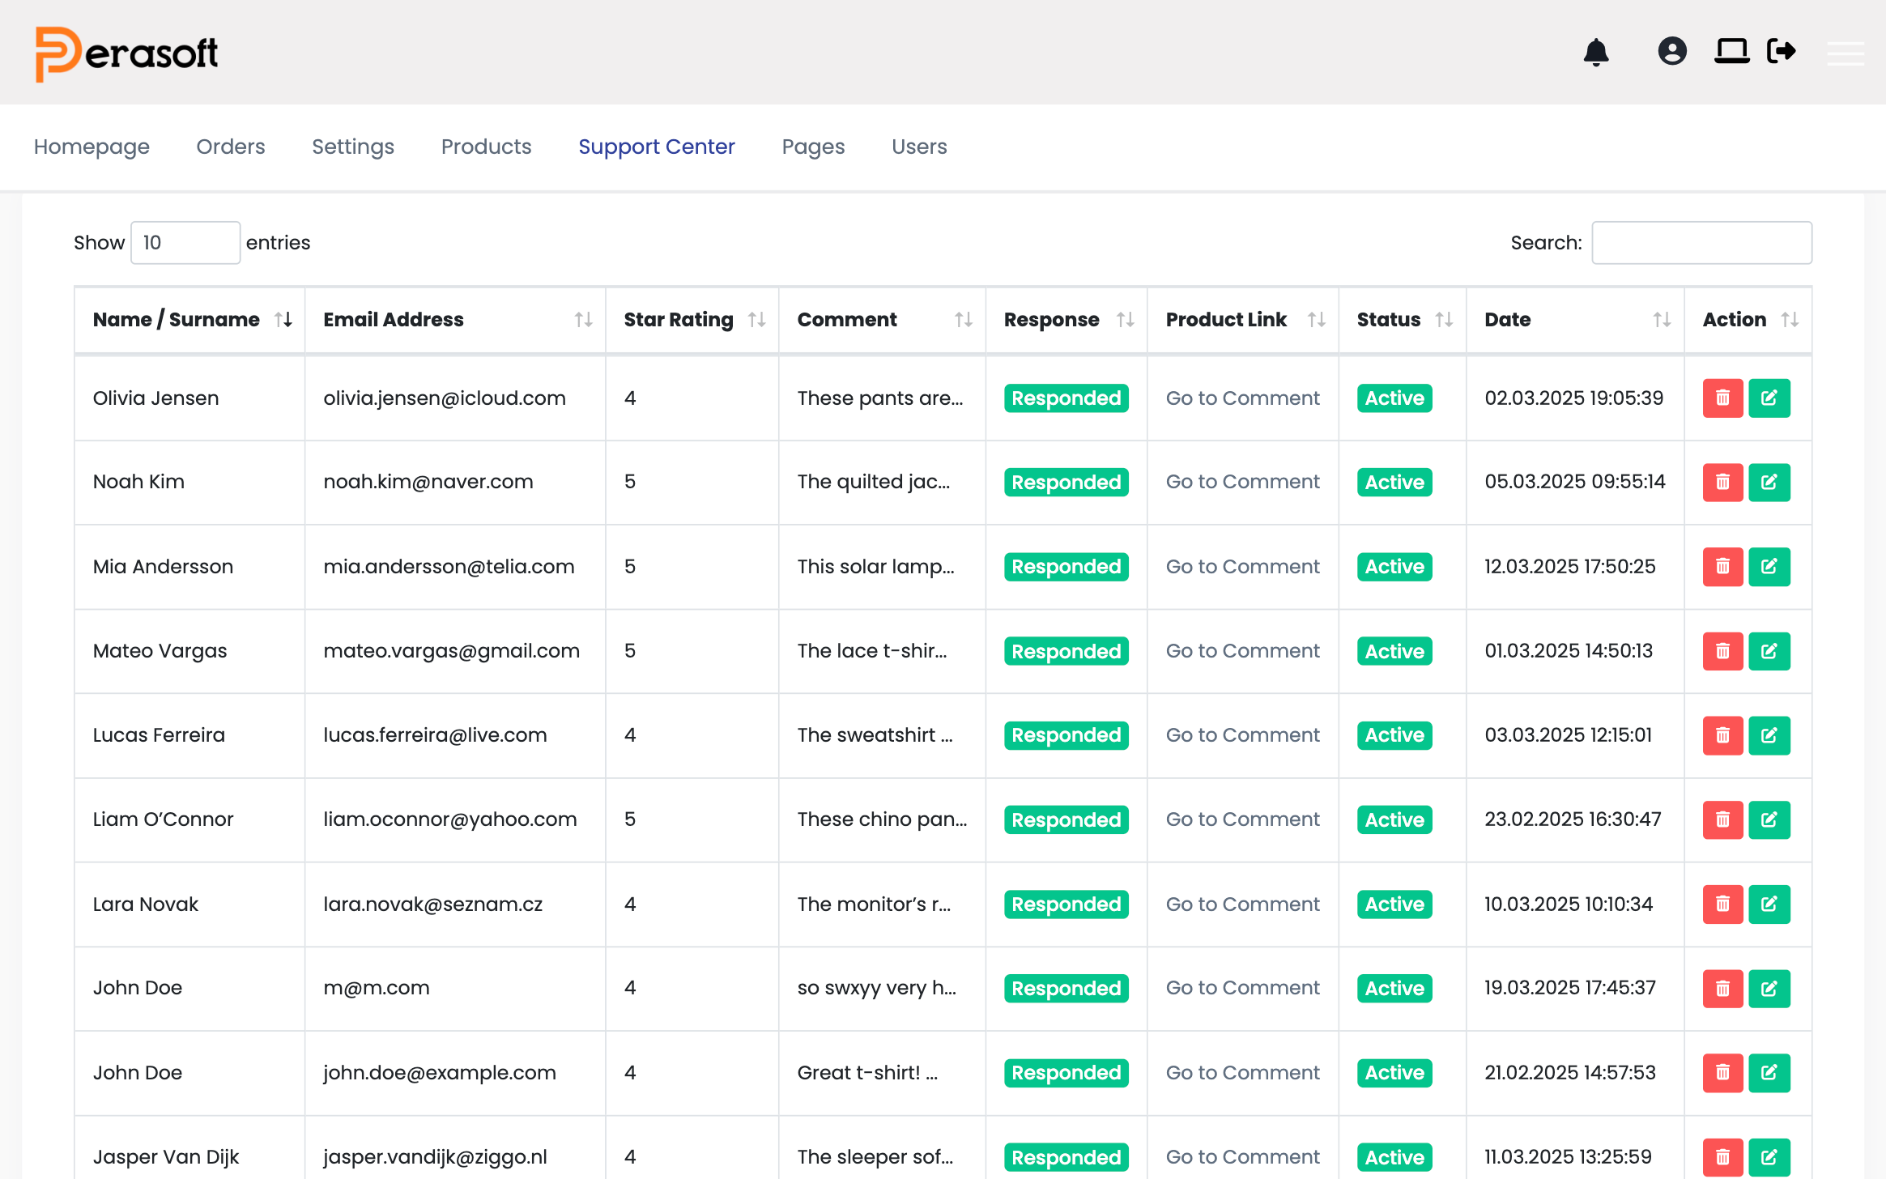
Task: Open Go to Comment for Liam O'Connor
Action: [1242, 819]
